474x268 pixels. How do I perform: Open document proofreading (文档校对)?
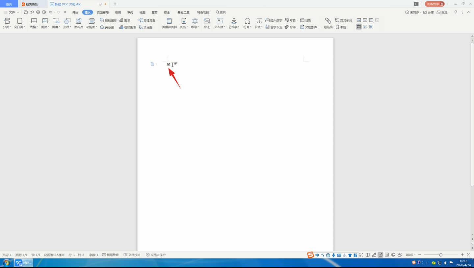click(132, 255)
